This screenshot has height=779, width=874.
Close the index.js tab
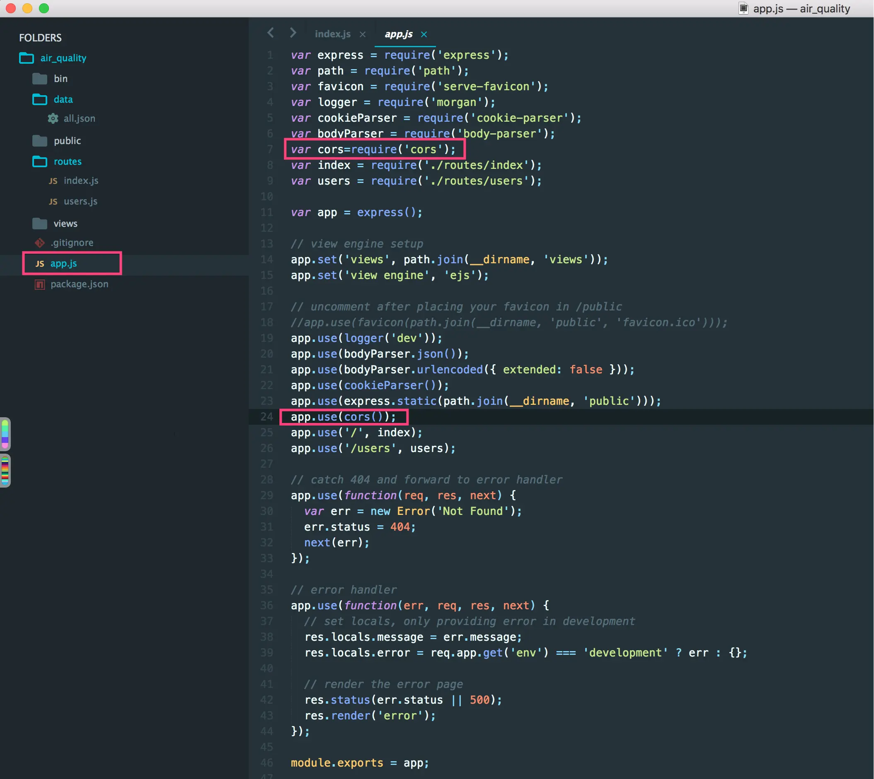pos(363,34)
